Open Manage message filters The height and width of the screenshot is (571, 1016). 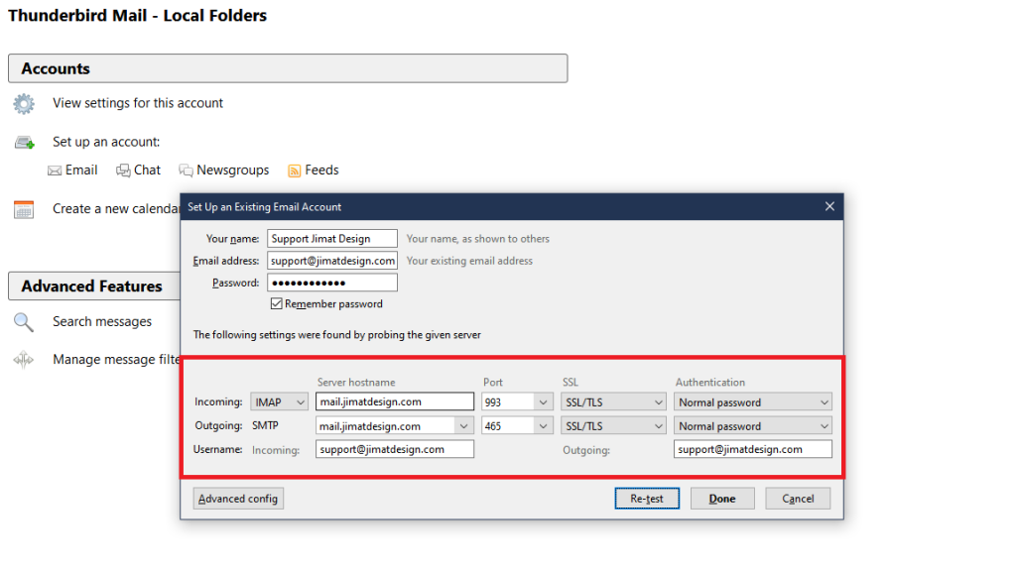[116, 359]
